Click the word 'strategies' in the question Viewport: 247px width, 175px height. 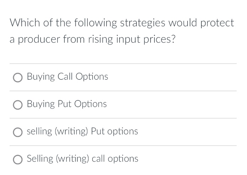(143, 23)
